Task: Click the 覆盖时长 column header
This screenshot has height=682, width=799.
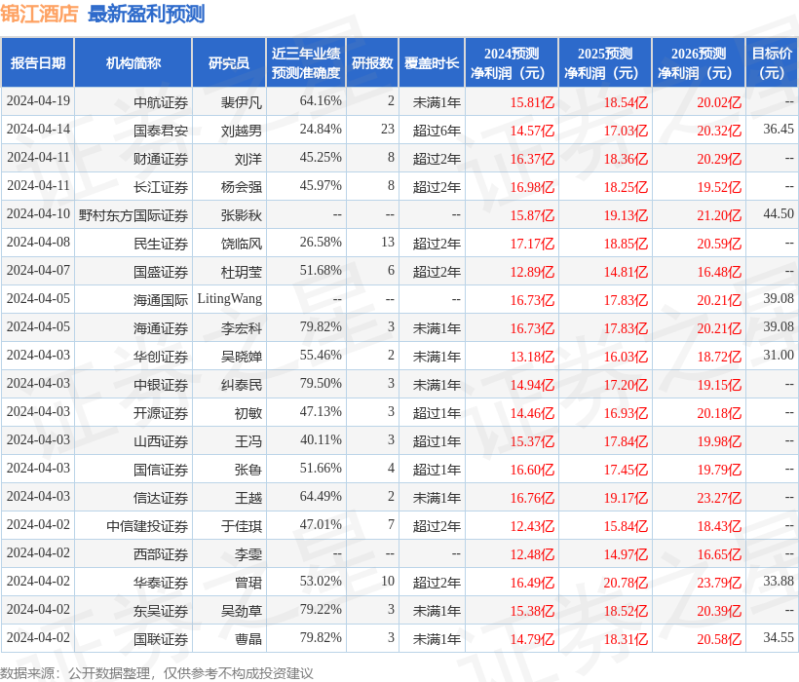Action: 432,62
